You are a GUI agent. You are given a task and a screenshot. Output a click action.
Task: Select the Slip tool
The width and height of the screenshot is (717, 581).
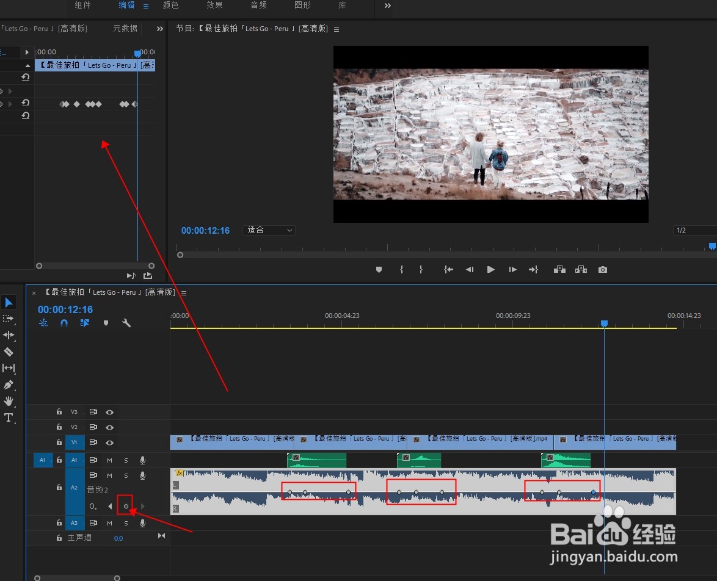coord(8,368)
